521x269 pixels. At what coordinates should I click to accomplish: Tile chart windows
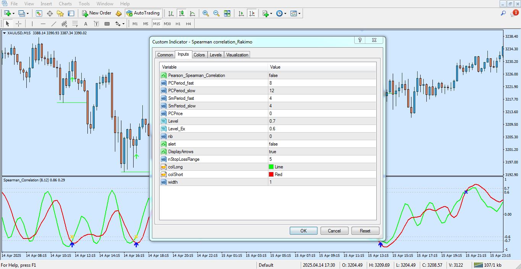pyautogui.click(x=228, y=13)
